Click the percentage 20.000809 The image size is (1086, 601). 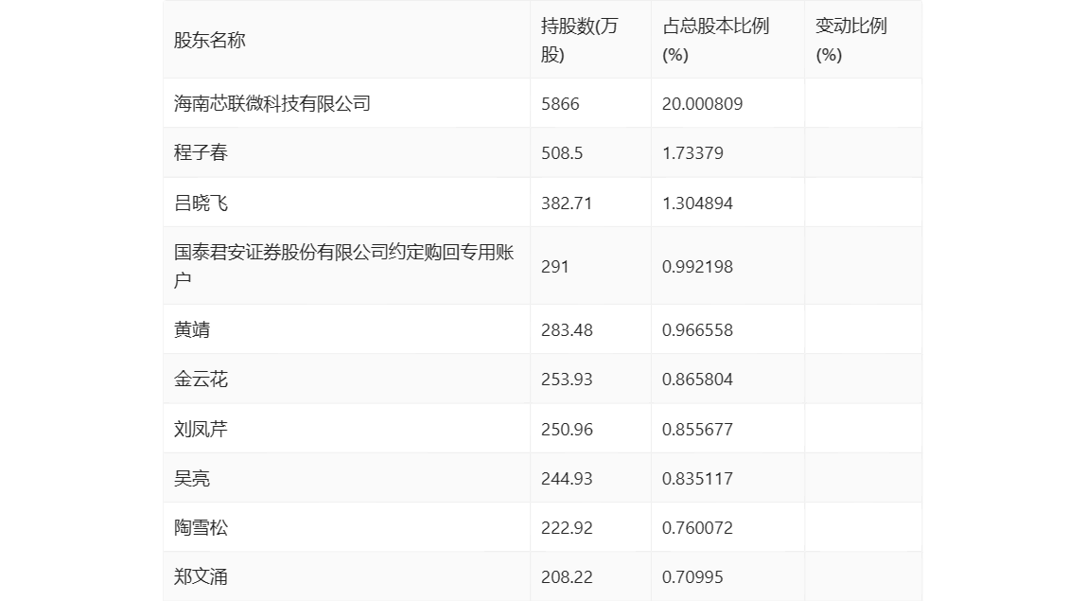pos(702,104)
